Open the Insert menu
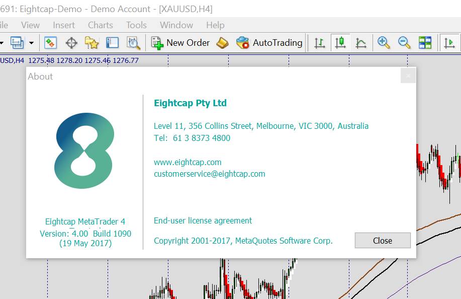 [x=64, y=25]
